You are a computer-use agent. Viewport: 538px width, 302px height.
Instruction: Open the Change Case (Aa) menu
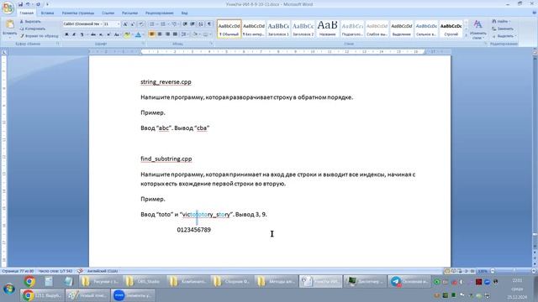pyautogui.click(x=117, y=34)
